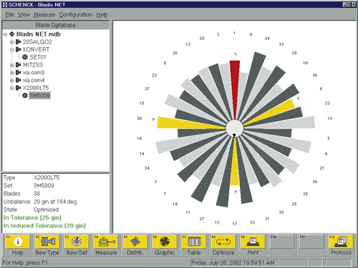Select the via com3 tree item

pos(34,72)
